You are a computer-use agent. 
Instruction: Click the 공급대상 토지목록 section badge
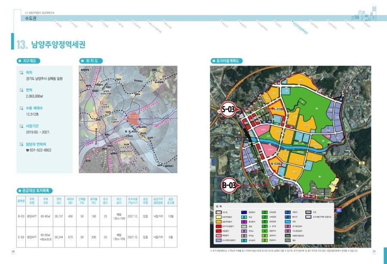[34, 191]
